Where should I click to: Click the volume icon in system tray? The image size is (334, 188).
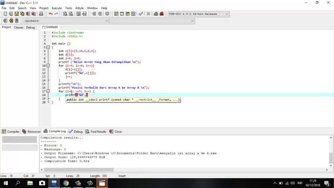click(293, 183)
